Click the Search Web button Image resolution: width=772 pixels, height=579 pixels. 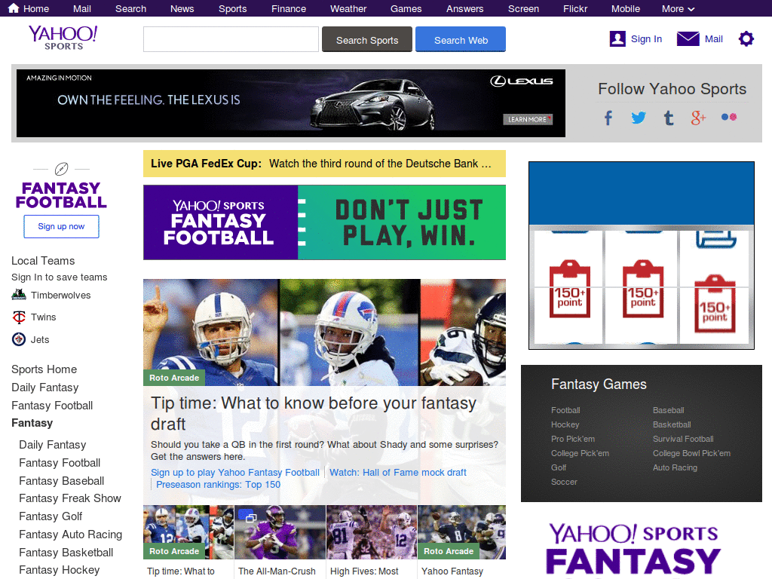coord(461,39)
